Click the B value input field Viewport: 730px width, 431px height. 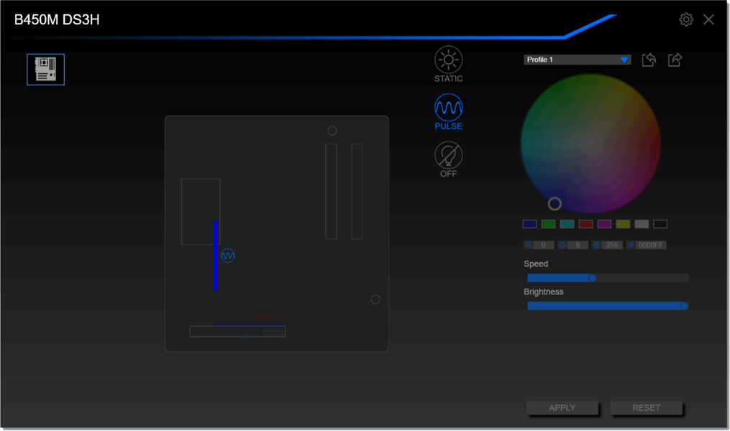click(612, 245)
